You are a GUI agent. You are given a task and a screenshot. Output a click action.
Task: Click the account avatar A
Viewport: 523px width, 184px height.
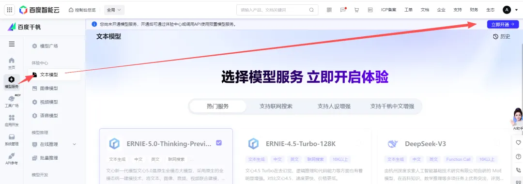tap(507, 10)
